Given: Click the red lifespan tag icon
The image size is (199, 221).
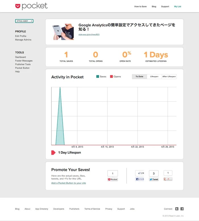Looking at the screenshot, I should point(53,153).
